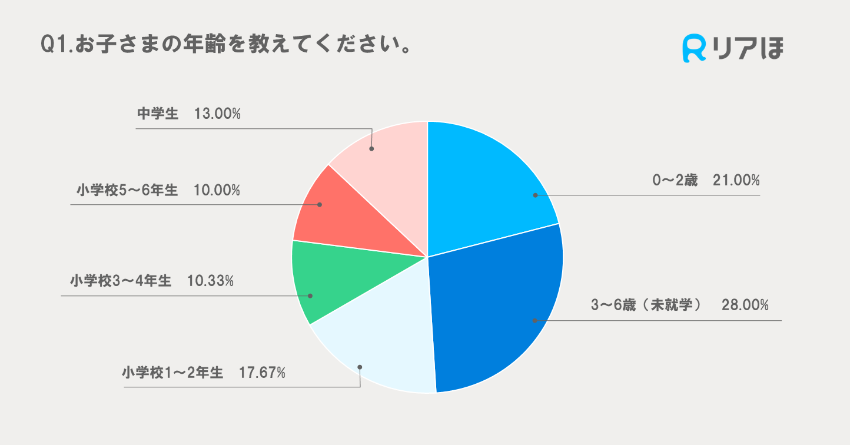850x445 pixels.
Task: Click the leader dot on the 0〜2歳 slice
Action: [535, 195]
